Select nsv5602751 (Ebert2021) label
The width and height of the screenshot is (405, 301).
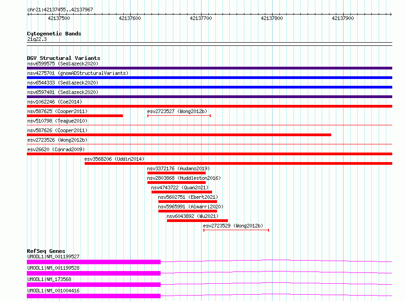pyautogui.click(x=188, y=197)
